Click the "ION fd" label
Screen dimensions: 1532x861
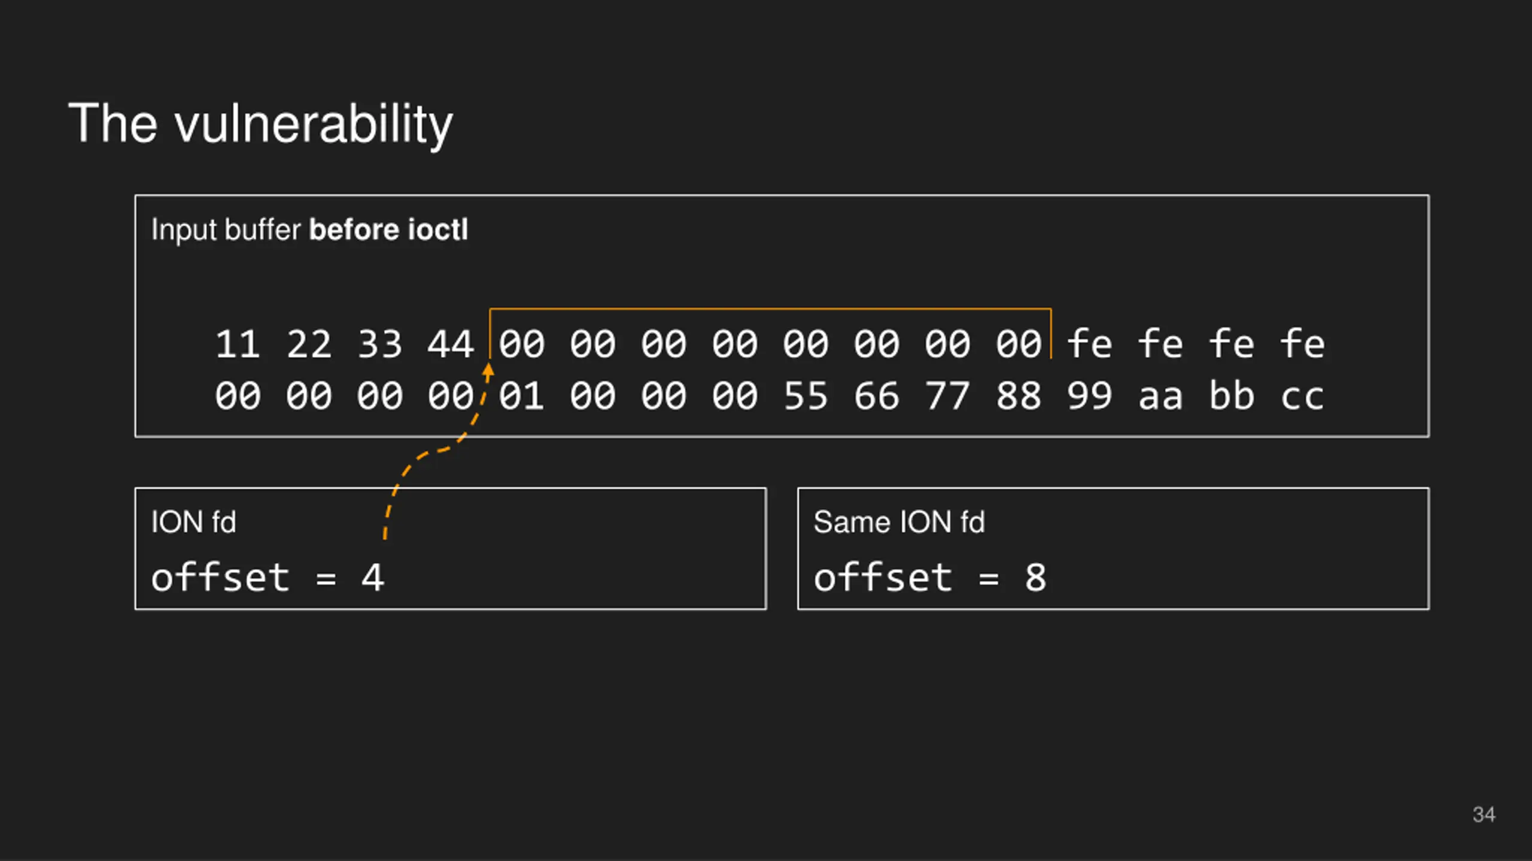coord(194,522)
